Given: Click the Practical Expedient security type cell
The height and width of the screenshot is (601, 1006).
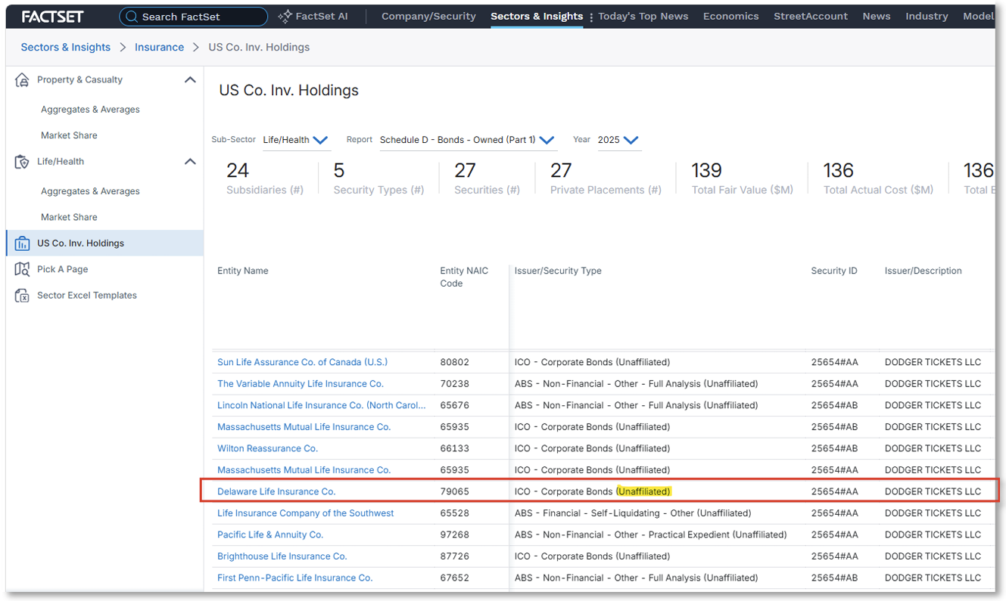Looking at the screenshot, I should [651, 534].
